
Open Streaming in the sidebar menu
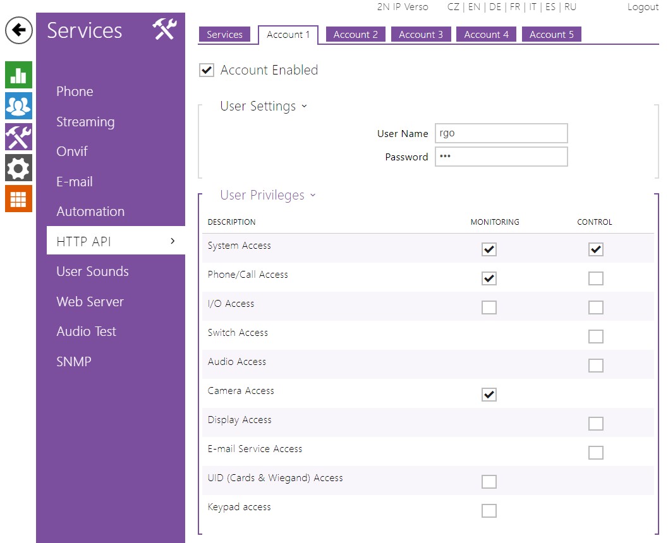(x=85, y=122)
